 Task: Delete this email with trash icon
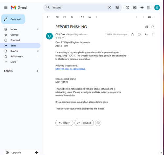72,17
